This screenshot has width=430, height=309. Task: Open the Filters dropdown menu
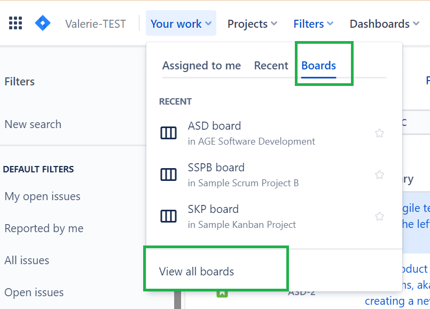coord(314,23)
